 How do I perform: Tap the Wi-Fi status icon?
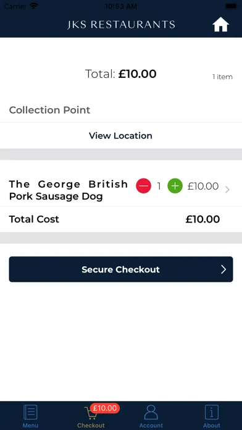34,6
